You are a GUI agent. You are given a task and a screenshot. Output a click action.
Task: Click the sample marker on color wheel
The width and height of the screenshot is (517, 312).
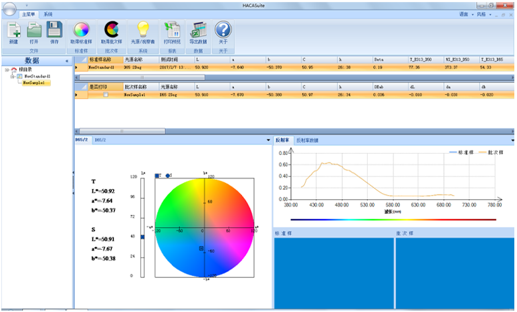201,248
